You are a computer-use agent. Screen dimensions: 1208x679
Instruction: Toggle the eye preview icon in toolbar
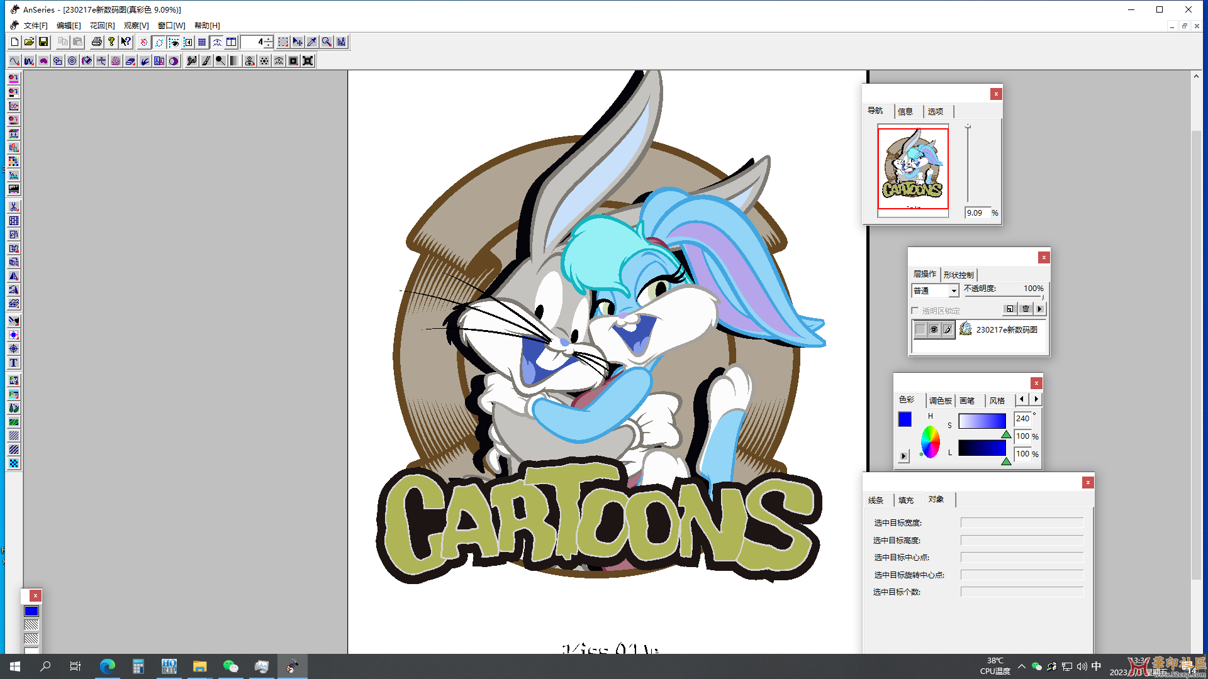pos(174,42)
